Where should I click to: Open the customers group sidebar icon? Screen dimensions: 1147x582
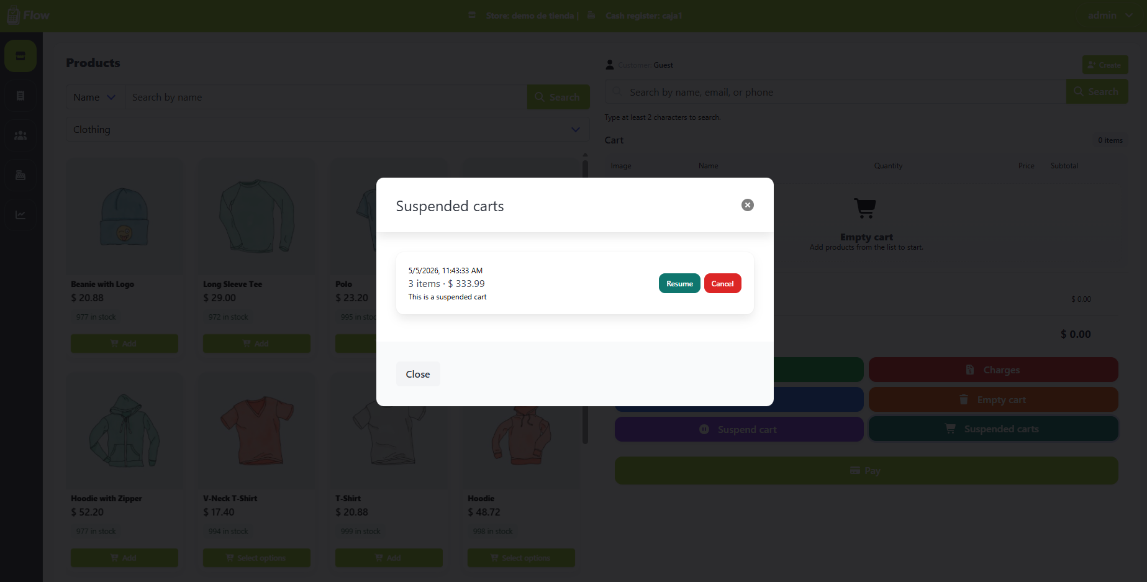pos(20,135)
